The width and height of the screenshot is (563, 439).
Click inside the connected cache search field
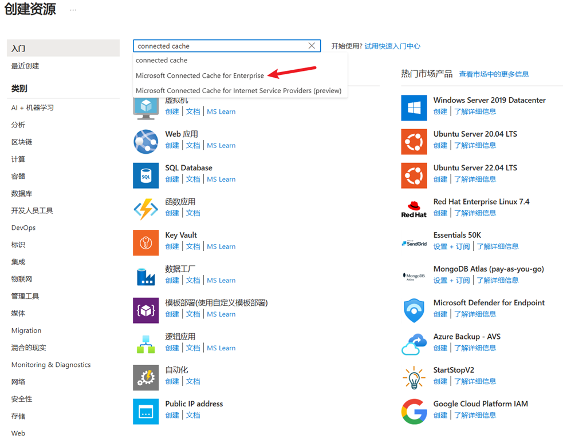pos(221,46)
